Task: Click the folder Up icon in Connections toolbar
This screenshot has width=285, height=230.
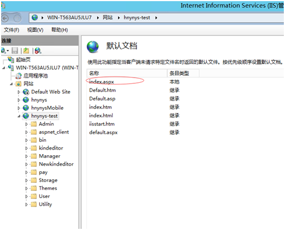Action: pos(26,51)
